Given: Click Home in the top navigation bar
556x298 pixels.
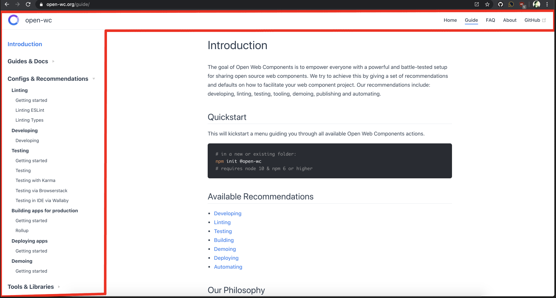Looking at the screenshot, I should [x=450, y=20].
